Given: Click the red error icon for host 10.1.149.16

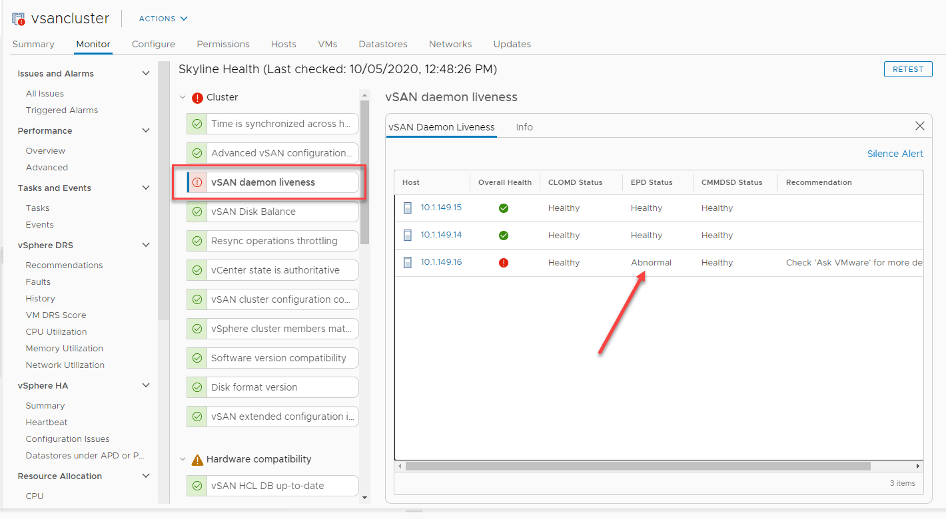Looking at the screenshot, I should coord(504,263).
